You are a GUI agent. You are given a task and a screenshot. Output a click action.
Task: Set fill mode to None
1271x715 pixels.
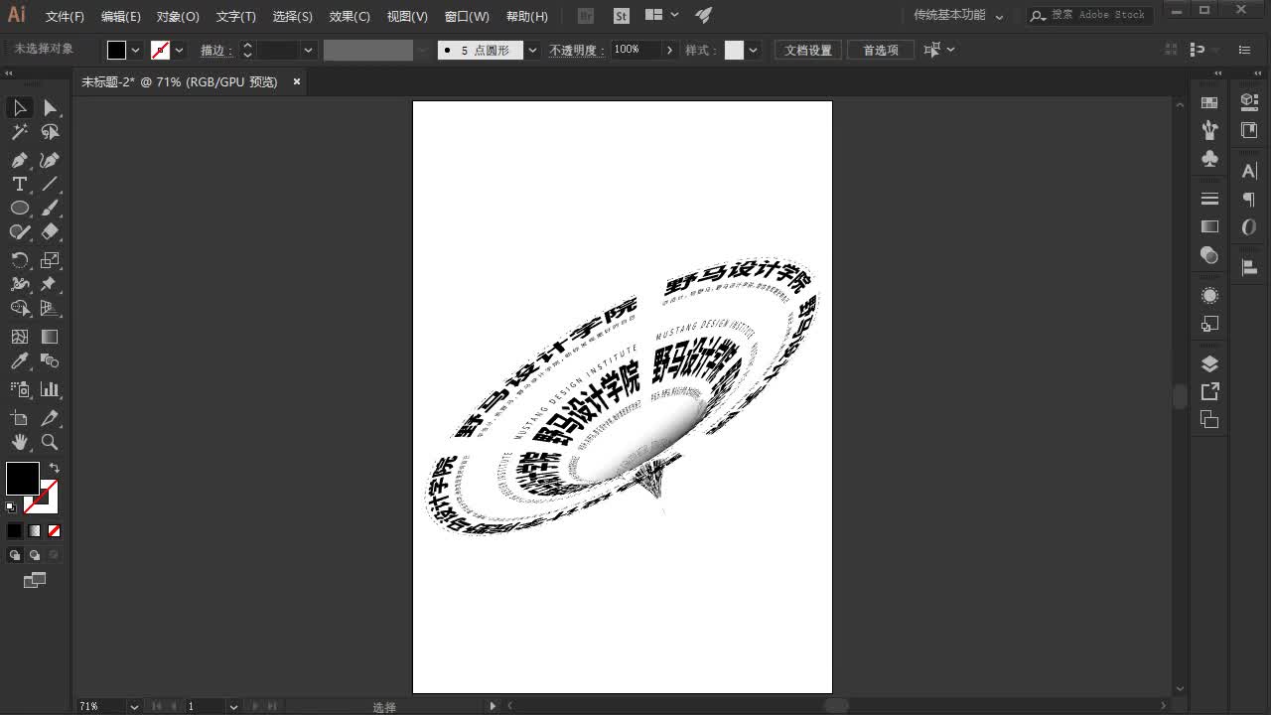[x=55, y=531]
